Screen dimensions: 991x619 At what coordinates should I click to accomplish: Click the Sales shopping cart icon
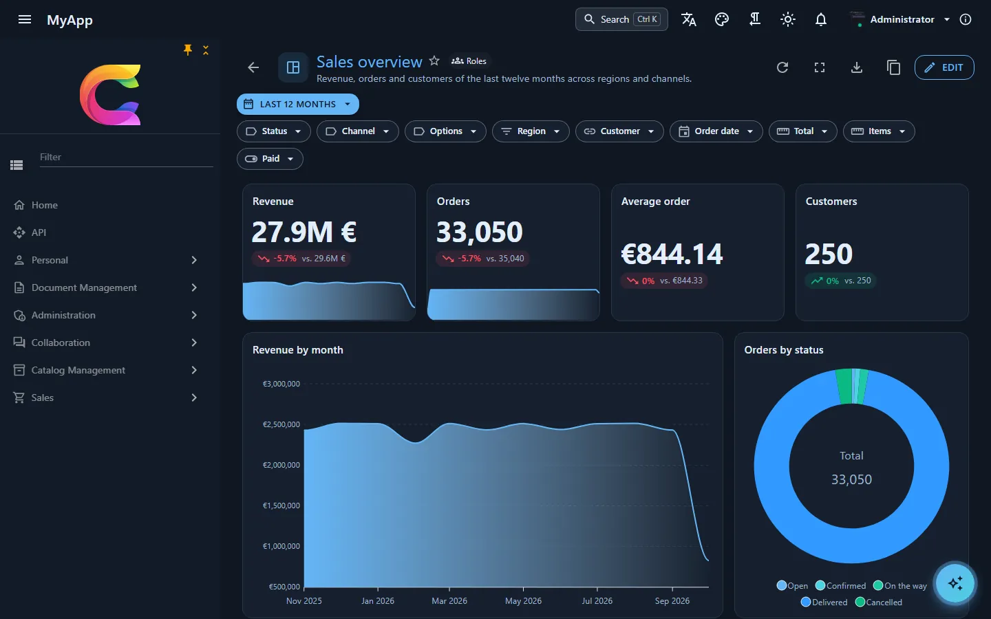coord(19,398)
